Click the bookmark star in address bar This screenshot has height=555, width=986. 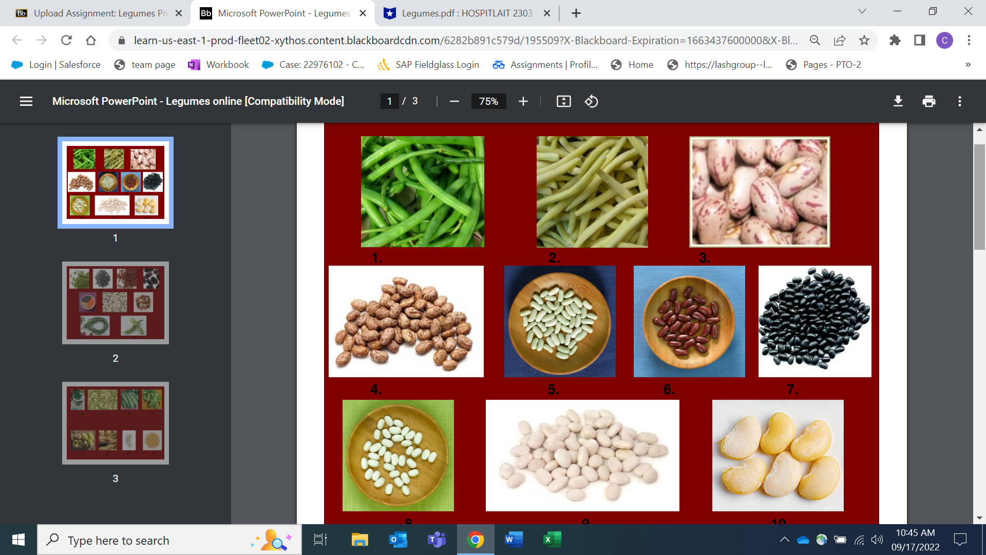[x=864, y=40]
